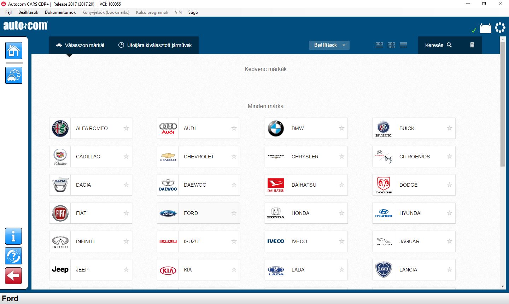
Task: Click the BMW logo
Action: (276, 128)
